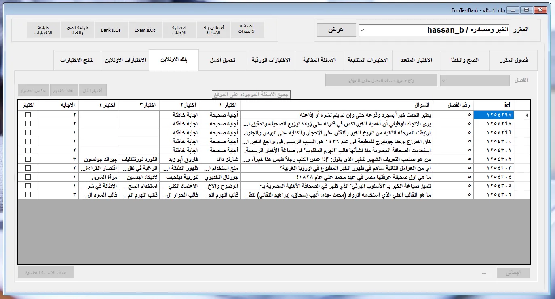
Task: Go to the الاختيار المتعدد tab
Action: (416, 60)
